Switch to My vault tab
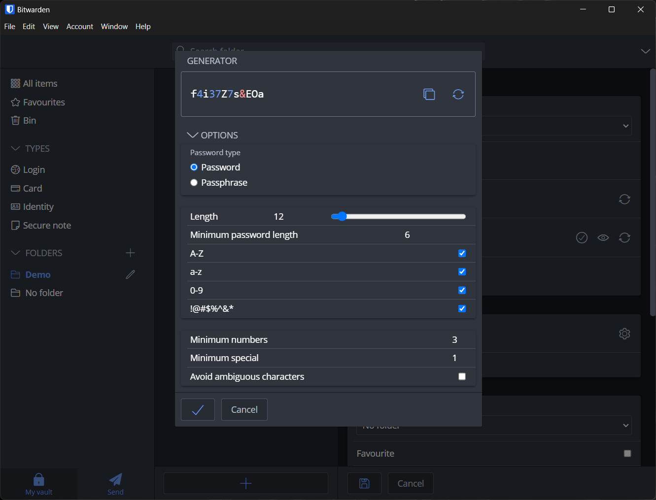 tap(39, 484)
